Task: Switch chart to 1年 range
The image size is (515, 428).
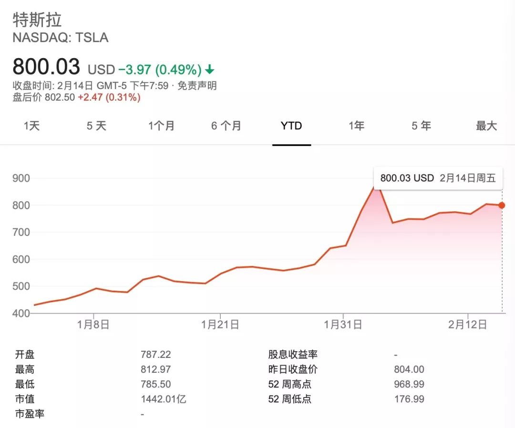Action: [356, 126]
